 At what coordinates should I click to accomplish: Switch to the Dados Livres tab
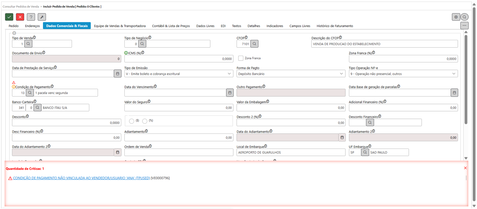click(x=205, y=26)
